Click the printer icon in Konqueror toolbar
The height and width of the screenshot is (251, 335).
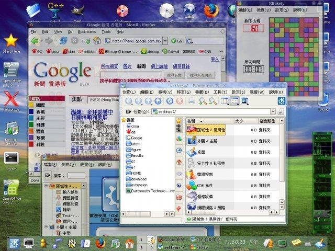[191, 101]
